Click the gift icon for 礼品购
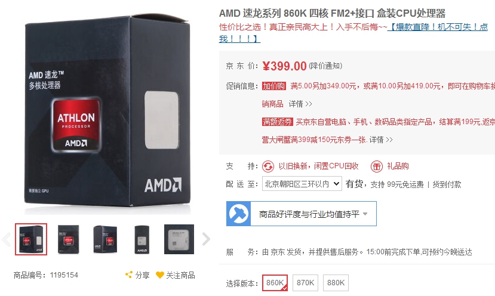Image resolution: width=495 pixels, height=296 pixels. pos(377,166)
